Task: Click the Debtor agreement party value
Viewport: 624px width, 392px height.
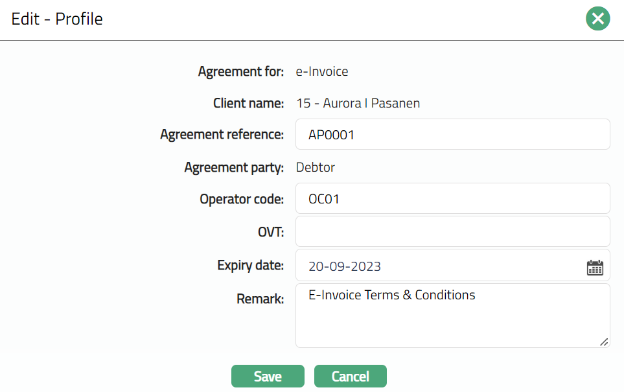Action: click(316, 168)
